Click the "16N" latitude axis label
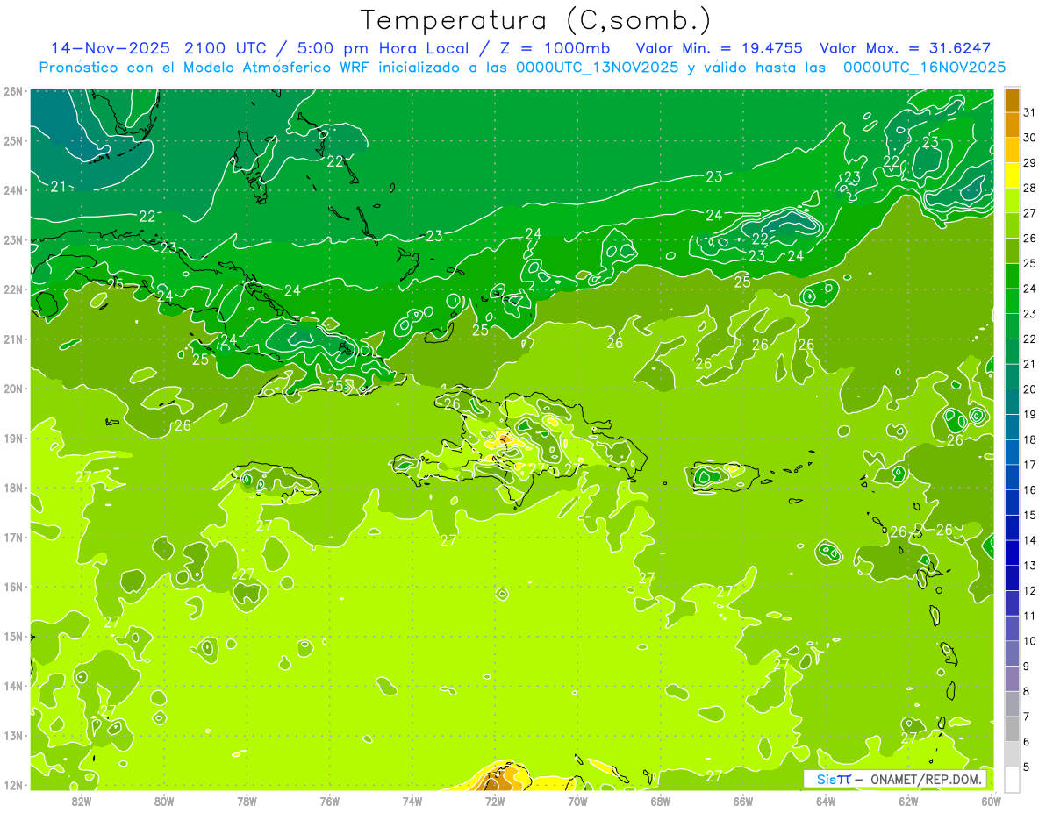Viewport: 1053px width, 813px height. pos(13,587)
